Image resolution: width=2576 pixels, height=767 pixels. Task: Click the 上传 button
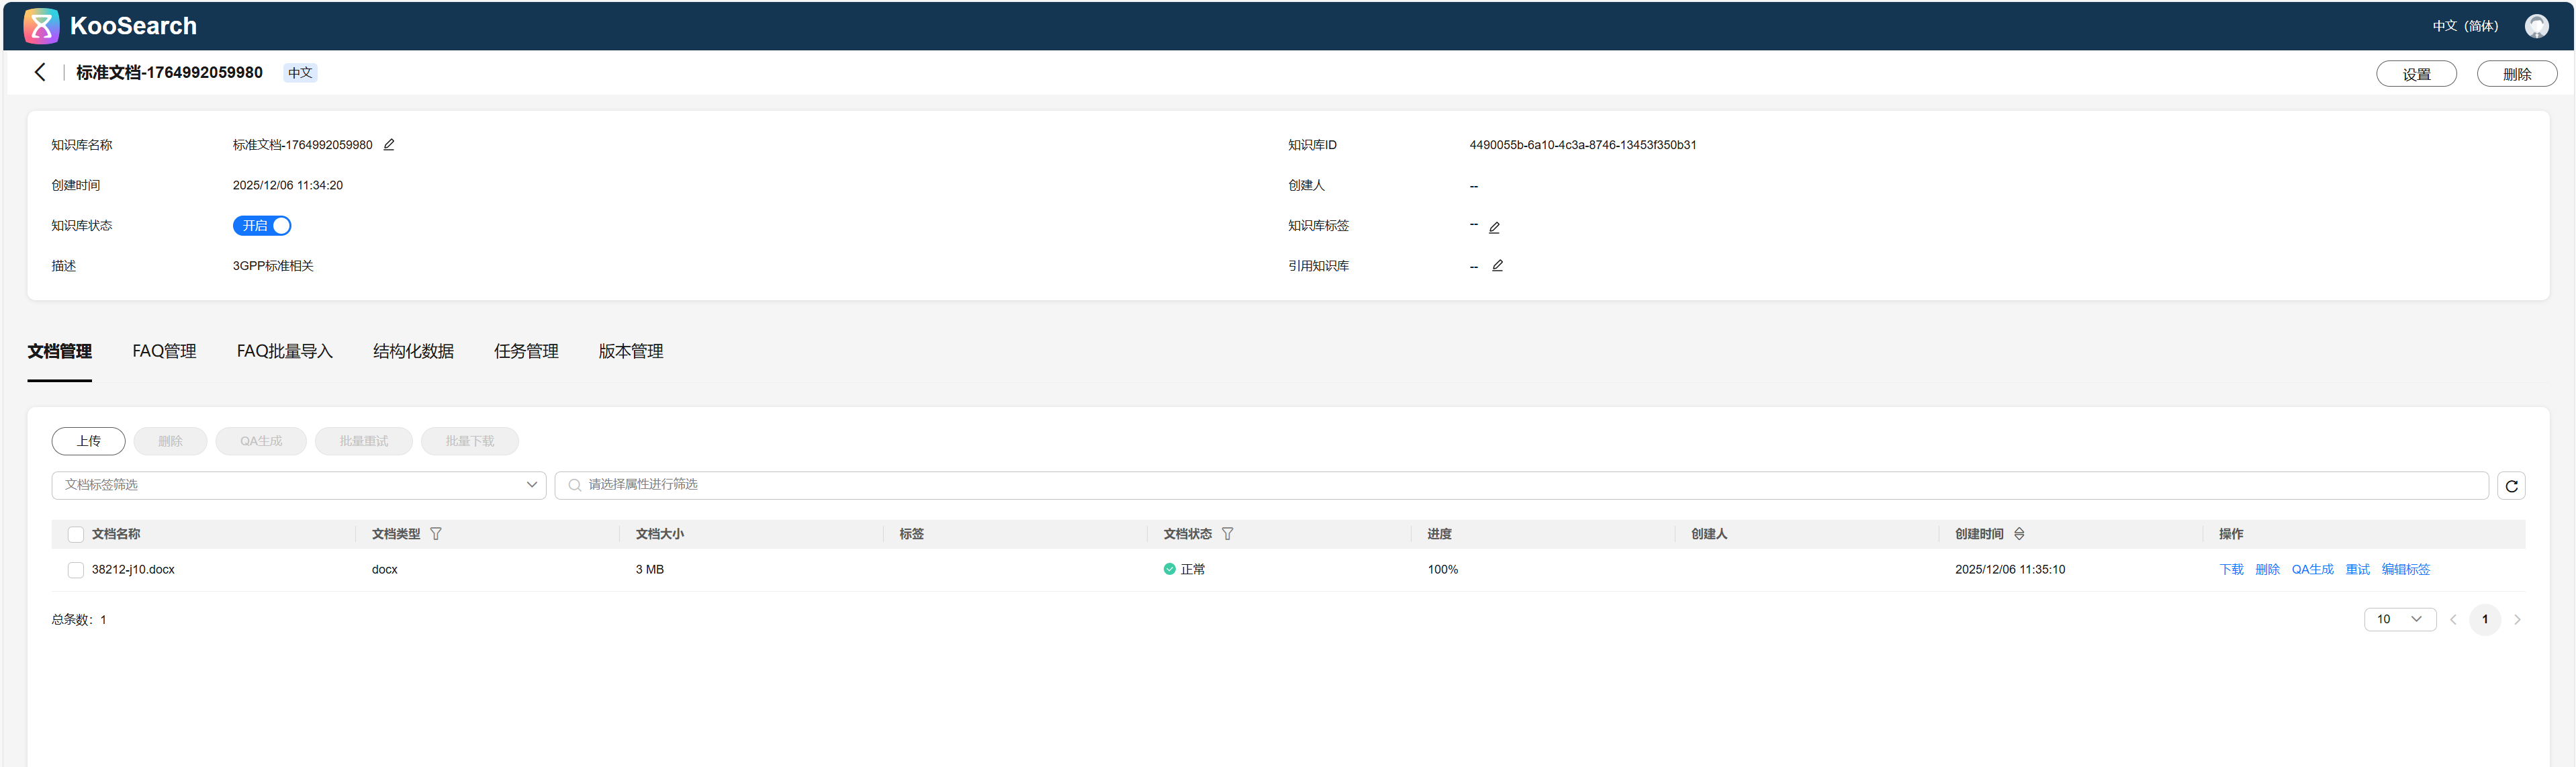tap(88, 441)
